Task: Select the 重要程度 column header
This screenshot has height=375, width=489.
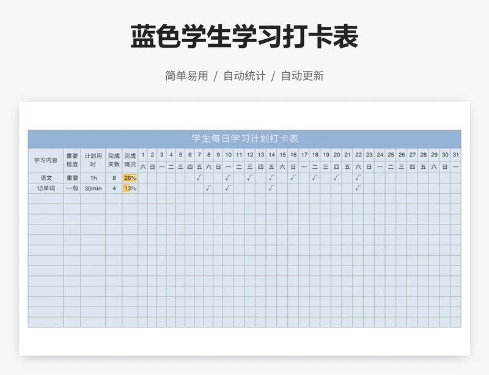Action: click(x=72, y=160)
